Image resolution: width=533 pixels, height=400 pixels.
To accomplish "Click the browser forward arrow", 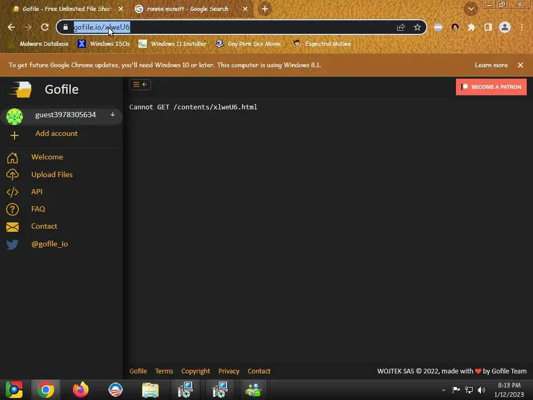I will (x=28, y=27).
